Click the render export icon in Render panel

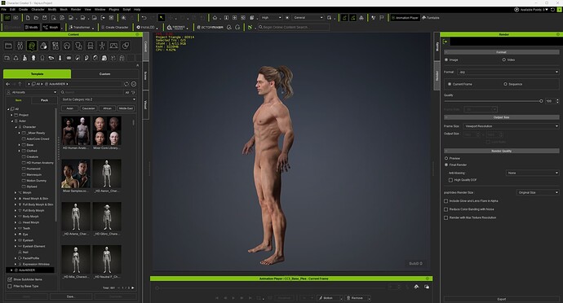(x=446, y=42)
